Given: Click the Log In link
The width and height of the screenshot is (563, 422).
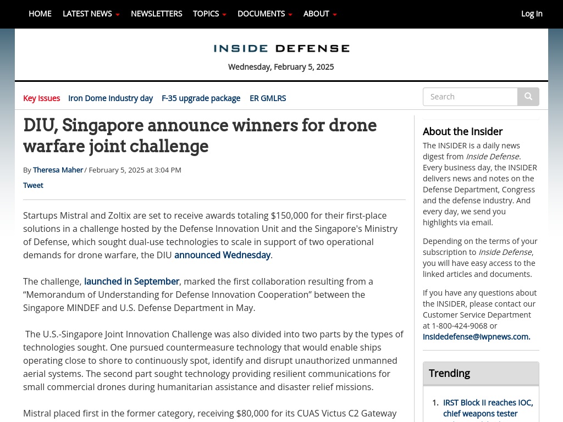Looking at the screenshot, I should pyautogui.click(x=532, y=14).
